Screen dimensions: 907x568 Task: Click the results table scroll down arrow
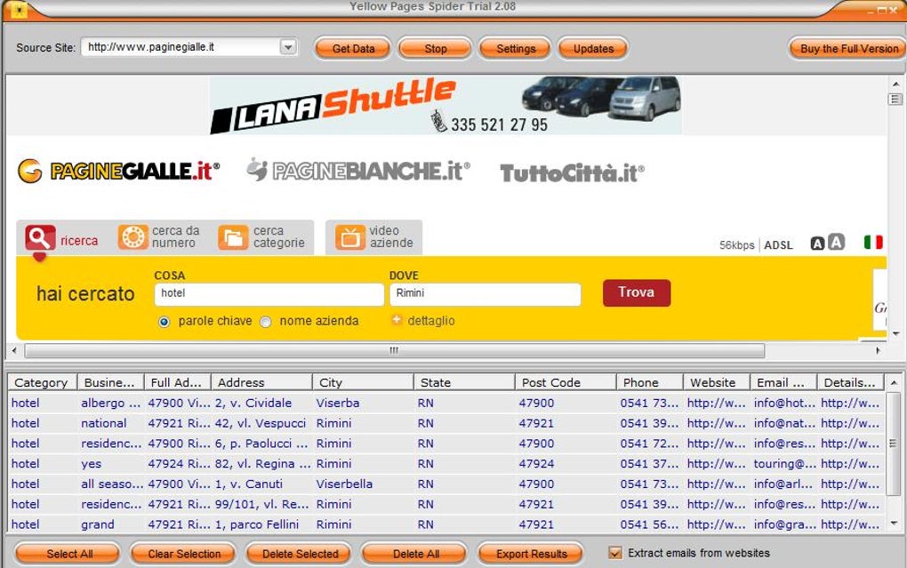[893, 524]
